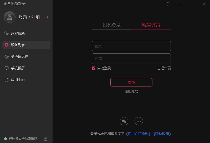Switch to 扫码登录 tab

tap(112, 25)
